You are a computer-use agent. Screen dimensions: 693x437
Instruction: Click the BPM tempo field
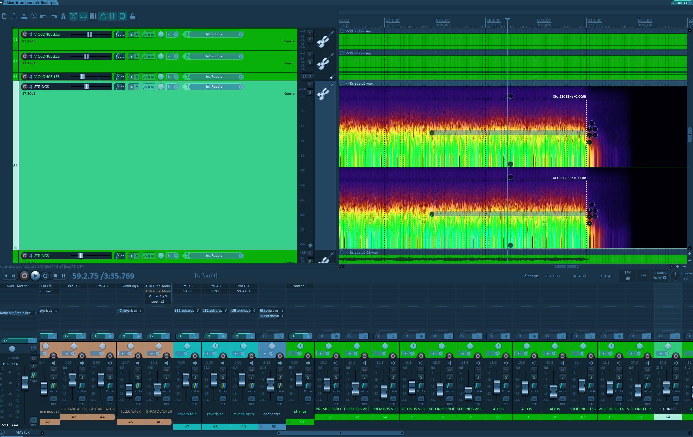(x=628, y=278)
